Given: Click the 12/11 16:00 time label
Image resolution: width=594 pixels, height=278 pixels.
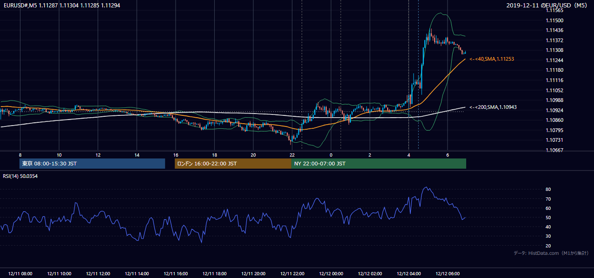Looking at the screenshot, I should [x=176, y=274].
